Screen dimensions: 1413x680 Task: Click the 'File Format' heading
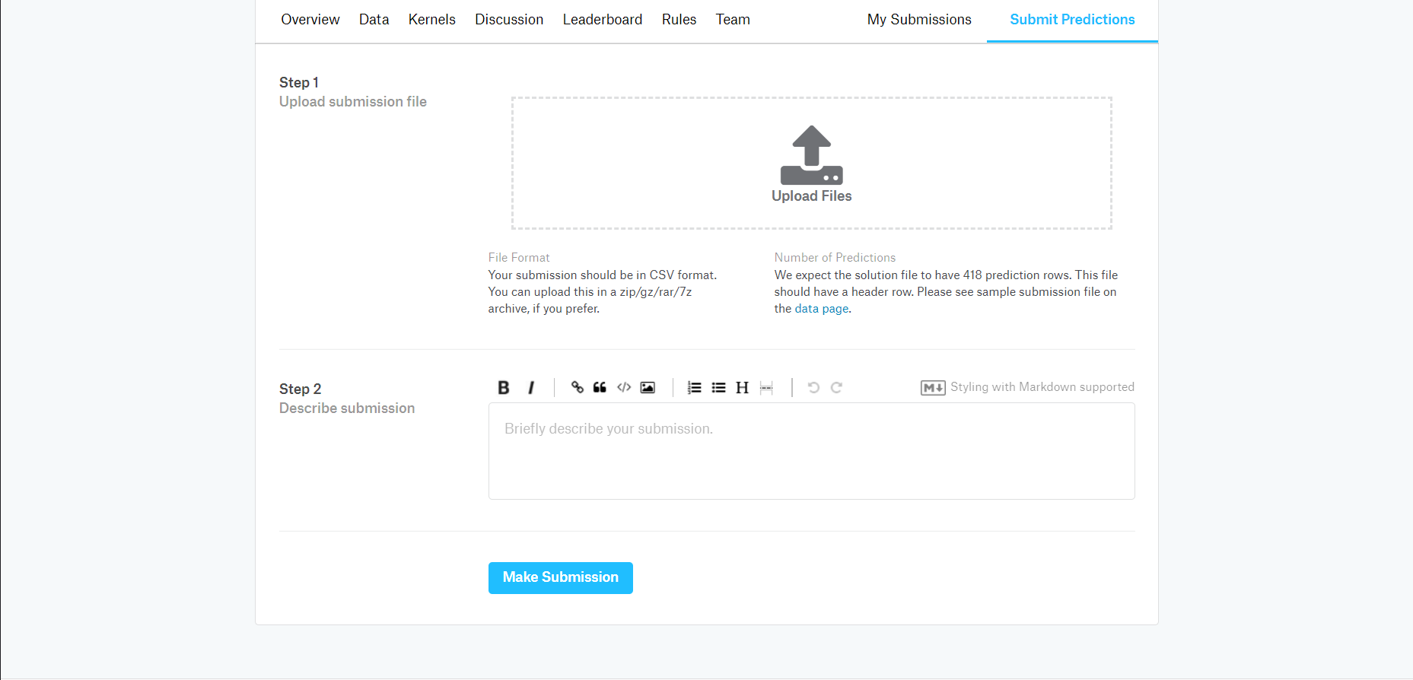pos(519,258)
